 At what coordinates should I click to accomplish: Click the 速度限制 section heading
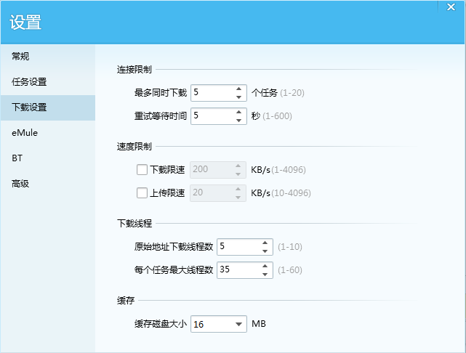(x=134, y=147)
